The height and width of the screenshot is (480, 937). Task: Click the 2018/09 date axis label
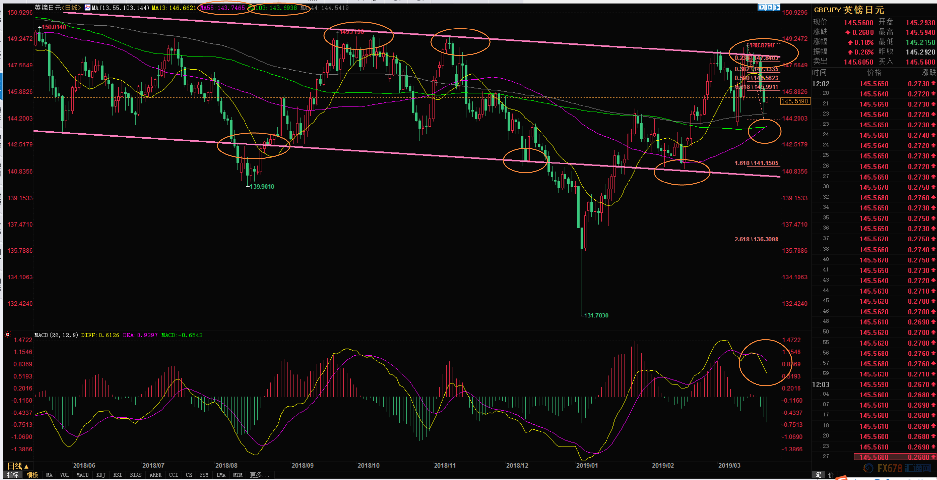click(x=302, y=465)
